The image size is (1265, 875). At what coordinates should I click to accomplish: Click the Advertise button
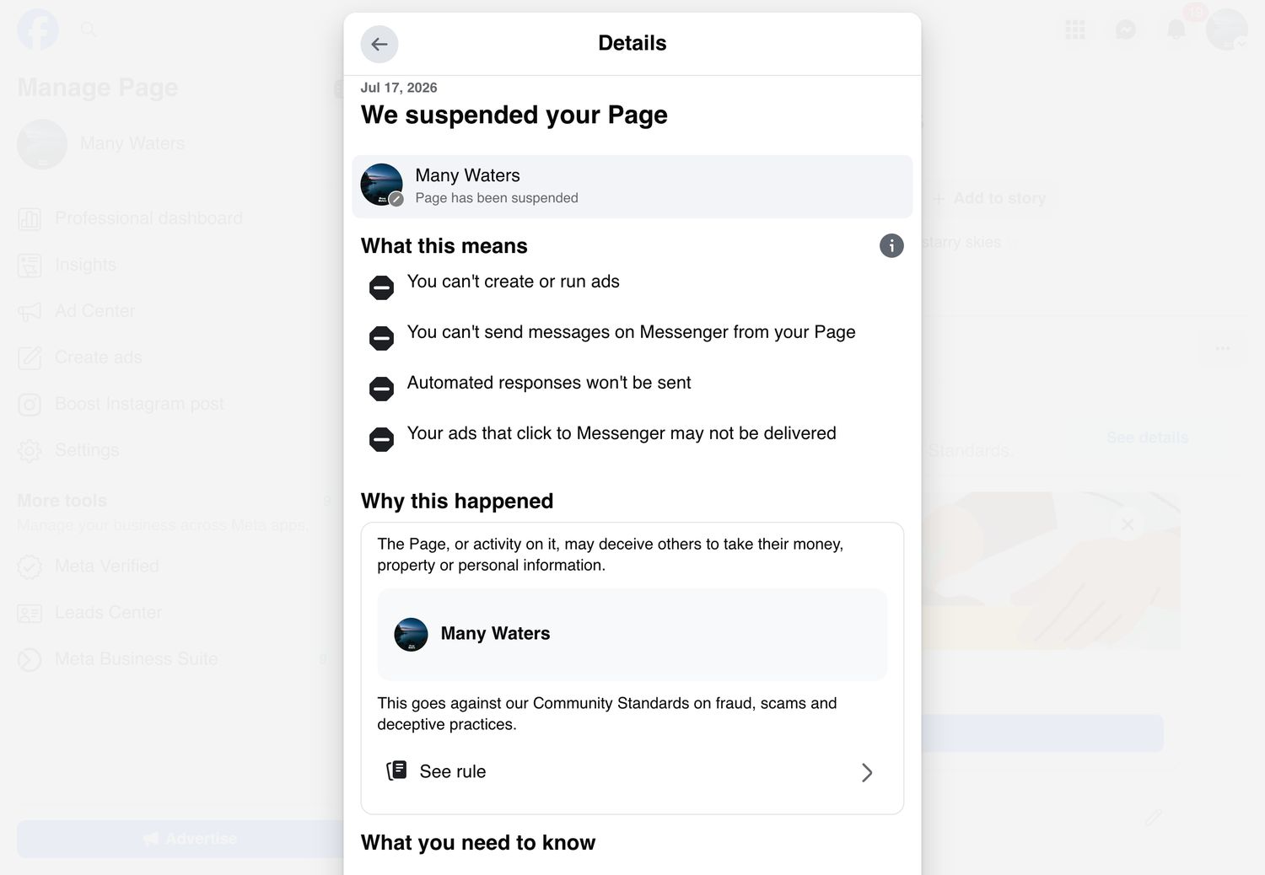click(181, 839)
